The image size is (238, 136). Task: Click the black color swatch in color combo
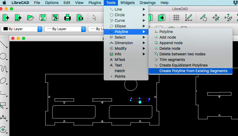(x=5, y=29)
